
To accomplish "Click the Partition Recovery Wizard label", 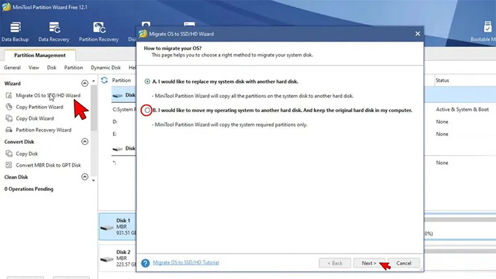I will 43,130.
